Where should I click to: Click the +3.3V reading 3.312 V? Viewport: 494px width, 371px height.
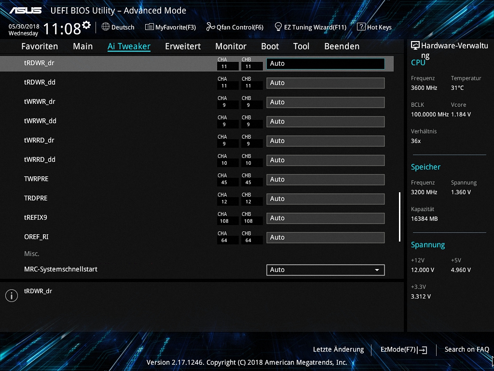(x=421, y=297)
